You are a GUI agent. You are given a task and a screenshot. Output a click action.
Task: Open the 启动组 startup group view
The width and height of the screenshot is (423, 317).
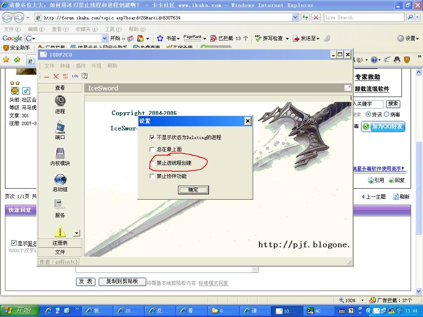60,182
